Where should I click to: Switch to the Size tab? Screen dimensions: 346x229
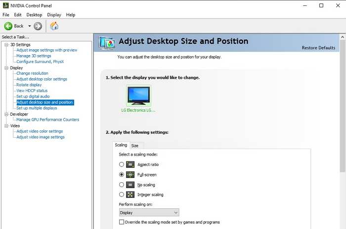pos(134,145)
